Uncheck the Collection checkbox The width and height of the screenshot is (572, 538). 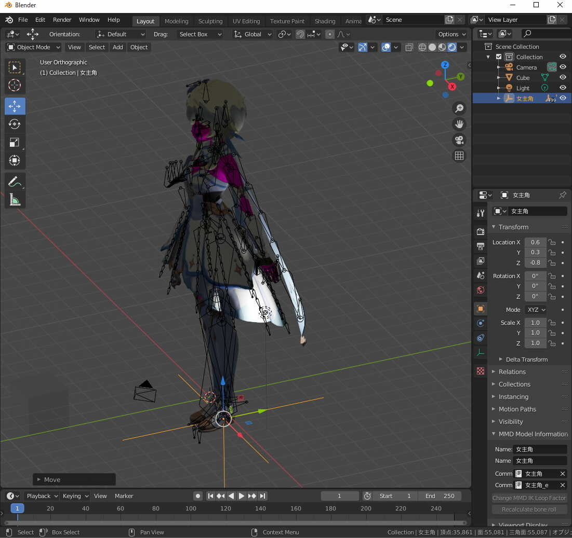499,57
